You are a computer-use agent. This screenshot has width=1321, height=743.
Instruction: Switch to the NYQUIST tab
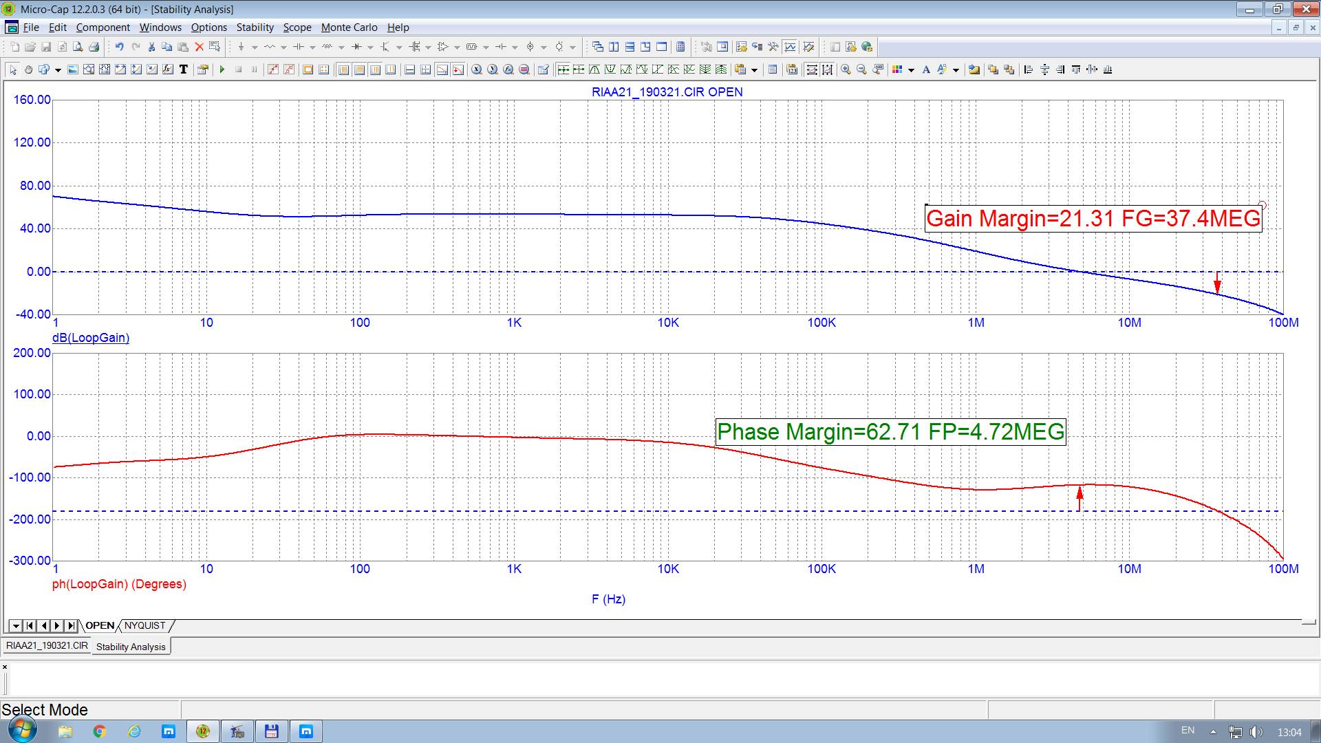(x=144, y=625)
